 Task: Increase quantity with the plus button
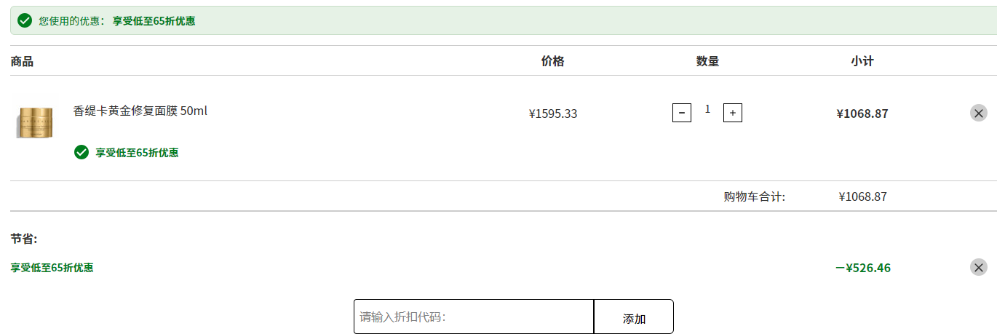pos(733,113)
